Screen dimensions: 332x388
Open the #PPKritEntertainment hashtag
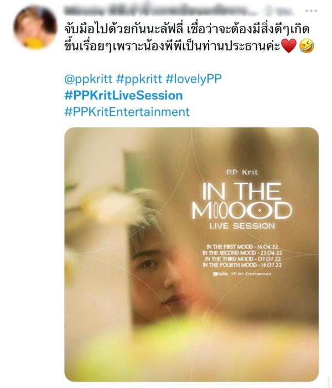coord(127,112)
